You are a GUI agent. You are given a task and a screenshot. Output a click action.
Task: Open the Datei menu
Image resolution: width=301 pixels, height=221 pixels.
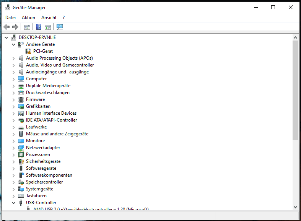[10, 18]
